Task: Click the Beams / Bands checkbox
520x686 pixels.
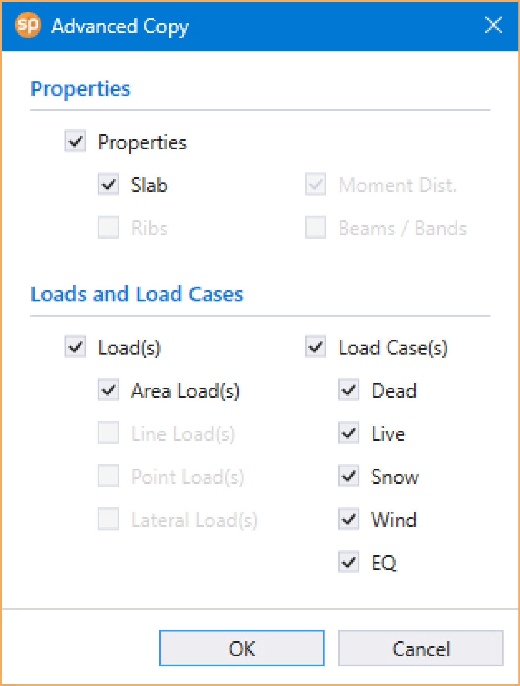Action: click(x=316, y=227)
